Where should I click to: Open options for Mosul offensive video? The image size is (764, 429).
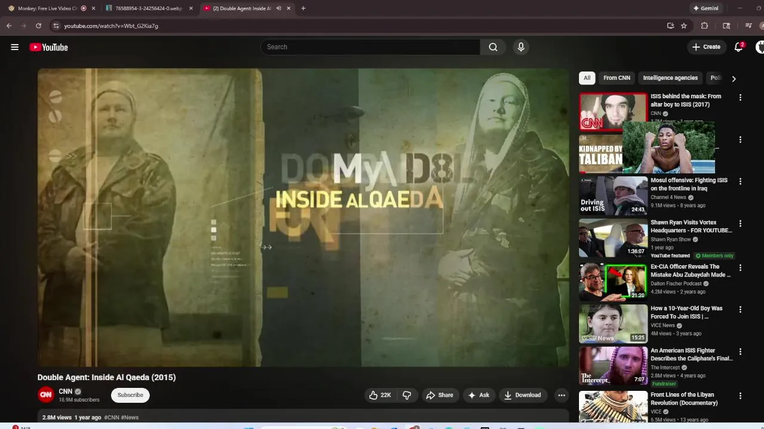(x=740, y=181)
